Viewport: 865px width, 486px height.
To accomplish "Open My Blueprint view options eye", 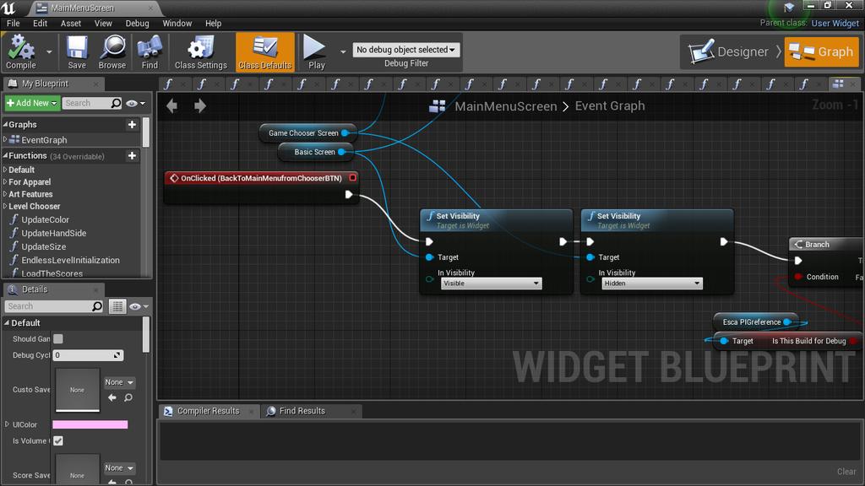I will pyautogui.click(x=135, y=103).
